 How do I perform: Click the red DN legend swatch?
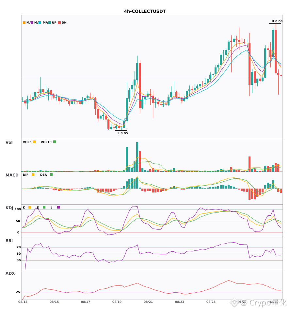click(x=59, y=23)
